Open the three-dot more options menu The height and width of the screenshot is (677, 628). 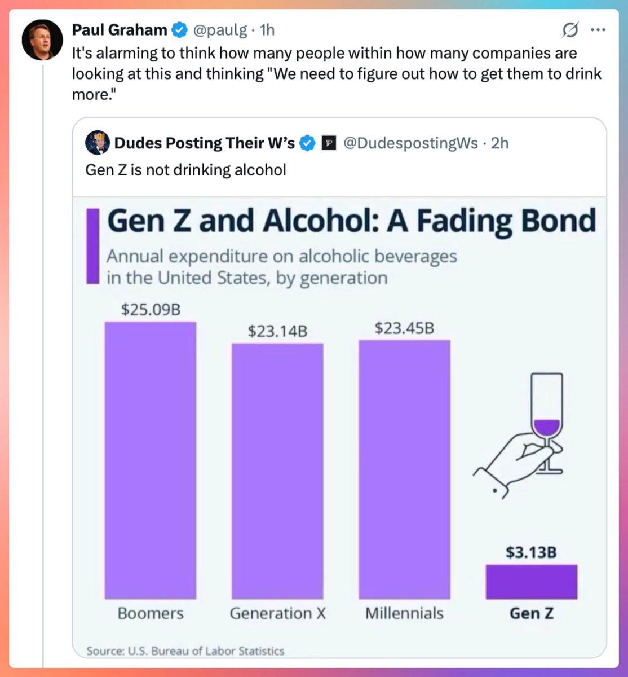pyautogui.click(x=597, y=30)
